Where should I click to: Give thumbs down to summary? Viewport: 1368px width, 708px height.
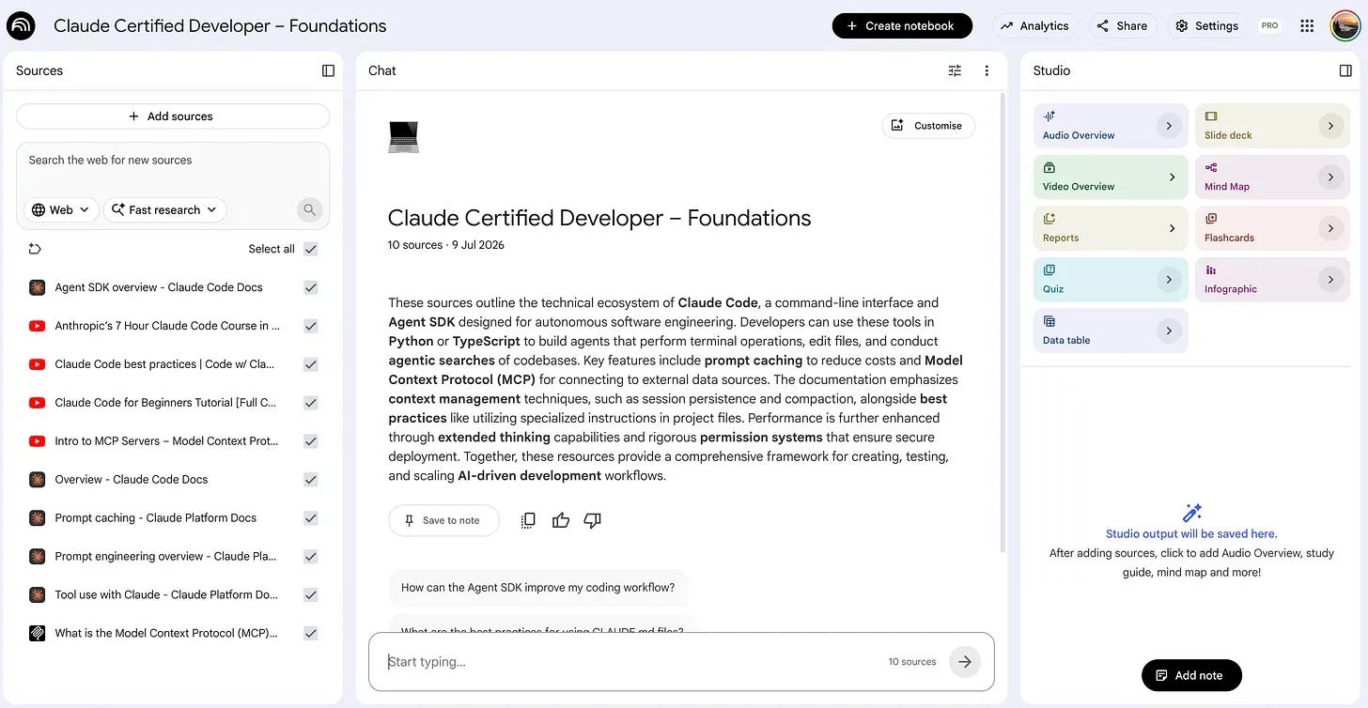pos(592,520)
